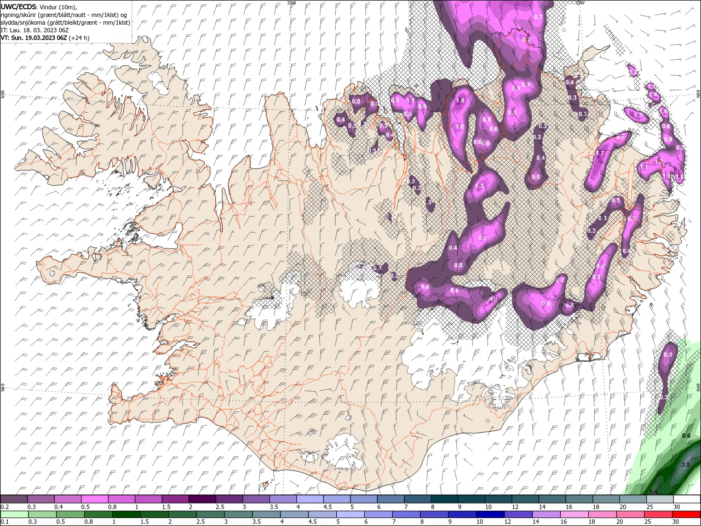Click the '15W' longitude label at map top

tap(580, 3)
